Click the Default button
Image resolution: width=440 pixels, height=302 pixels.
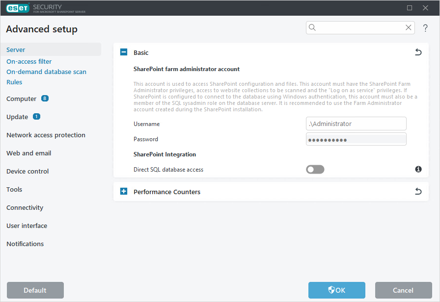pos(35,290)
